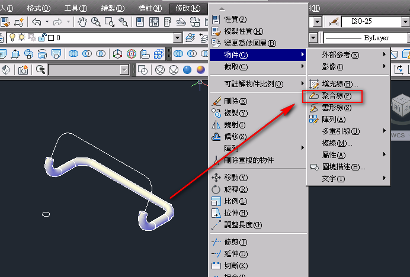
Task: Open the named view combo box
Action: pos(89,70)
